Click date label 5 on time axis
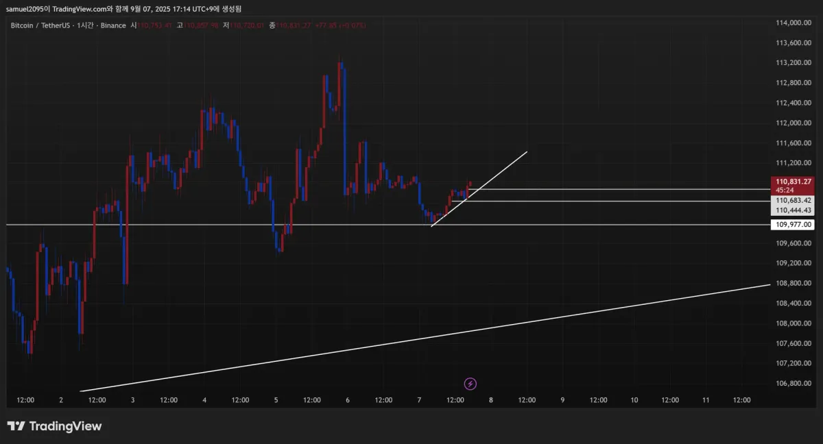 [x=276, y=399]
